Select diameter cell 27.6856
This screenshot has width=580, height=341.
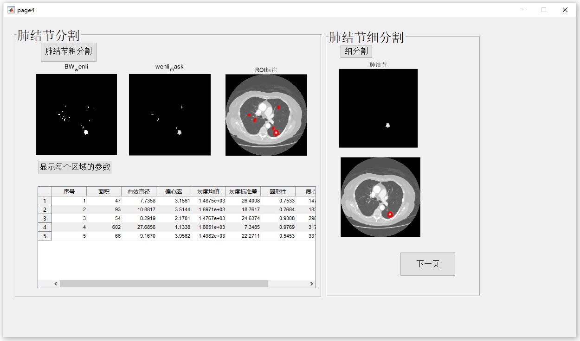point(139,227)
